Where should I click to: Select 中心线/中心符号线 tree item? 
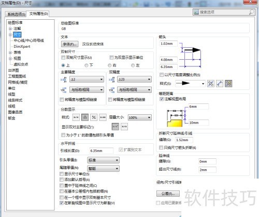[x=28, y=40]
